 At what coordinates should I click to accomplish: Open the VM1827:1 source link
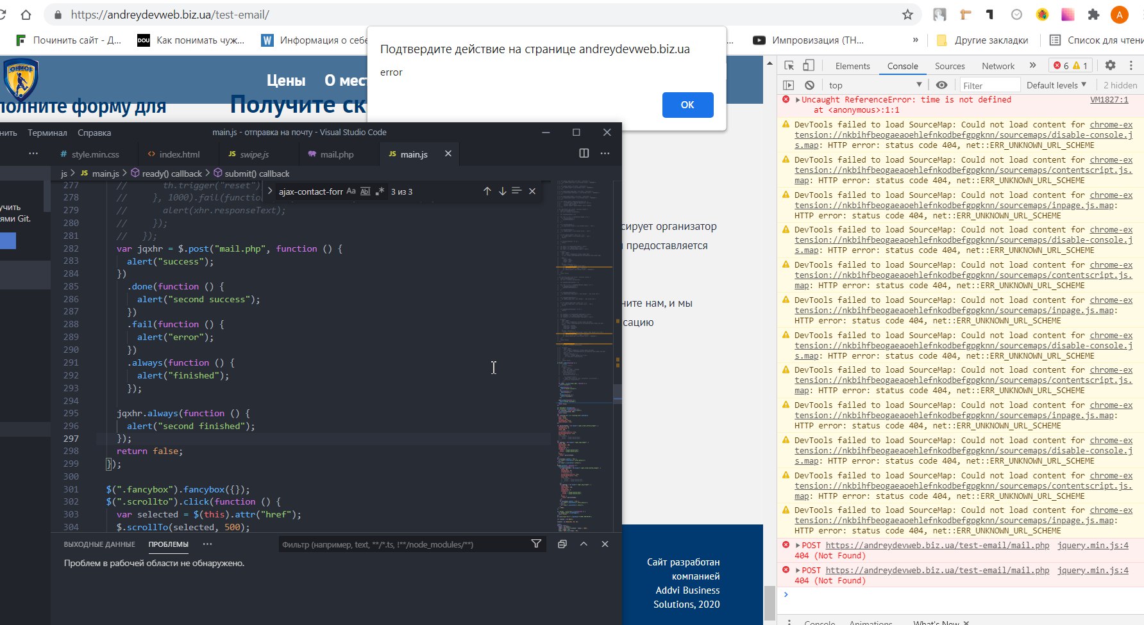[x=1109, y=100]
